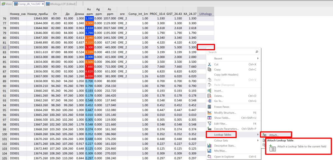333x160 pixels.
Task: Click the Freeze Panes grid icon
Action: click(209, 107)
